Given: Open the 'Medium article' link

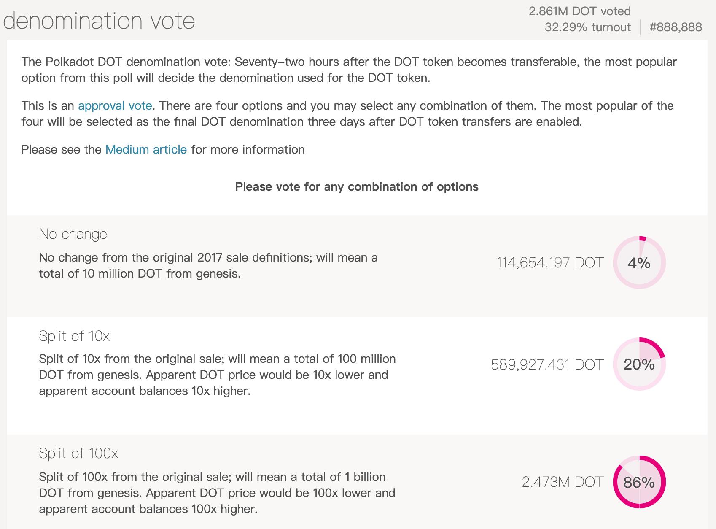Looking at the screenshot, I should coord(146,149).
